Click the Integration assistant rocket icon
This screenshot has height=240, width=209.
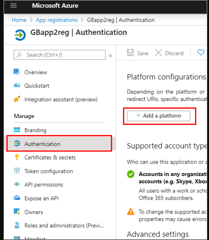pos(17,99)
